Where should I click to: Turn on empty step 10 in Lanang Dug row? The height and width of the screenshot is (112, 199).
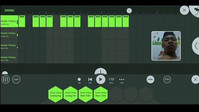(84, 21)
